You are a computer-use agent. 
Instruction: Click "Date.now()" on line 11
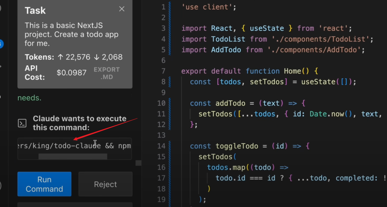click(331, 114)
